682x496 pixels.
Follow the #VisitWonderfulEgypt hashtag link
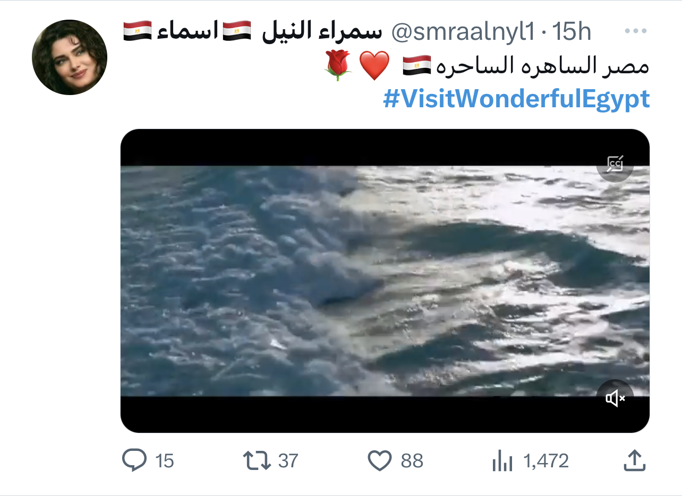click(517, 99)
